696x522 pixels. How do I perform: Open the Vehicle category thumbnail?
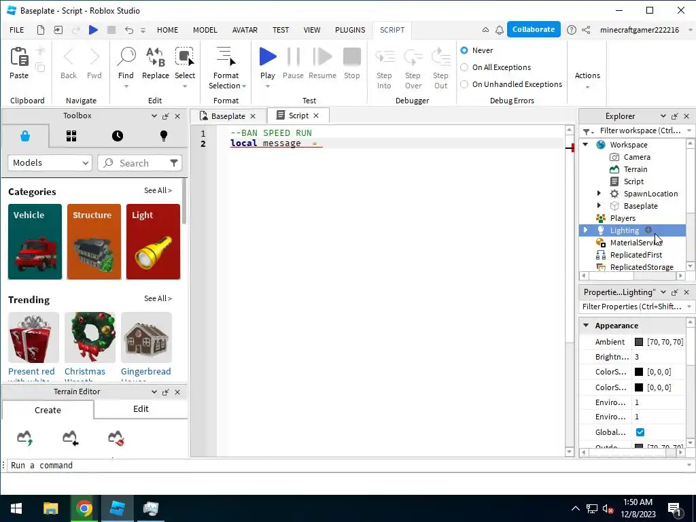pos(35,242)
